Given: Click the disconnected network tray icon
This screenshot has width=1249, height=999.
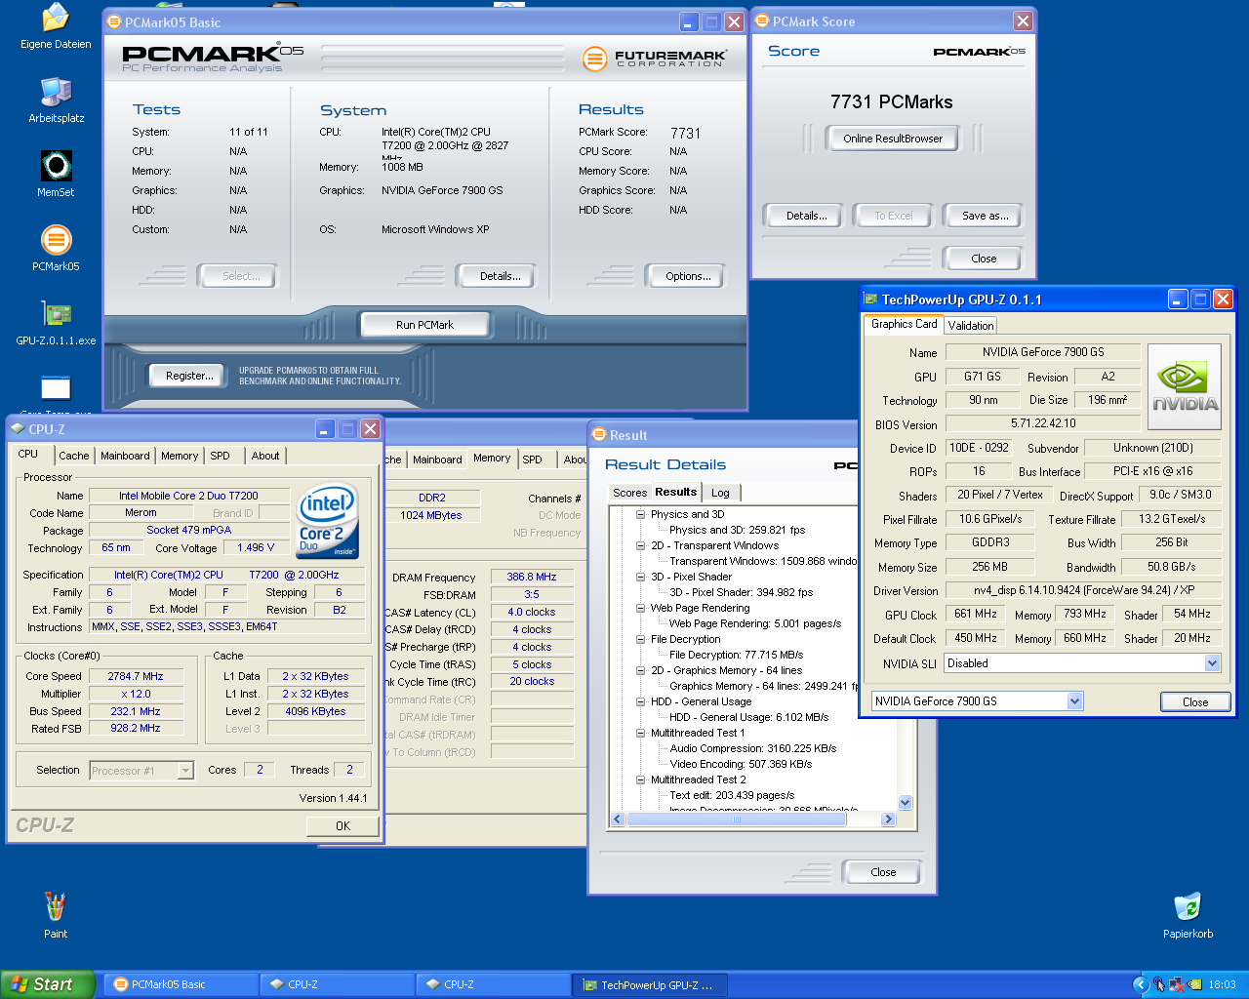Looking at the screenshot, I should click(x=1176, y=984).
